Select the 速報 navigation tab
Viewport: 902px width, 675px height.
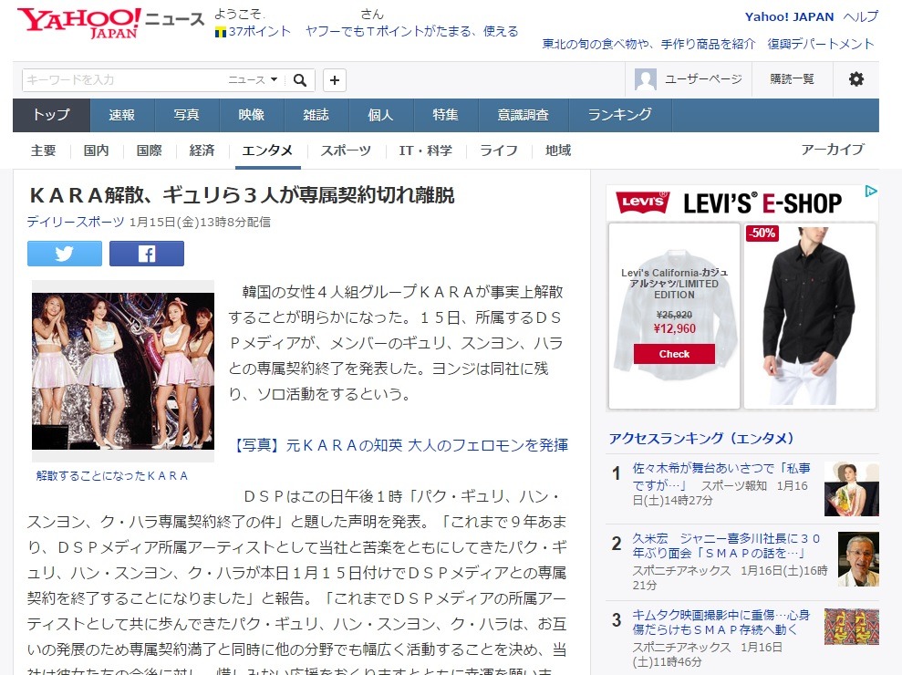[122, 115]
